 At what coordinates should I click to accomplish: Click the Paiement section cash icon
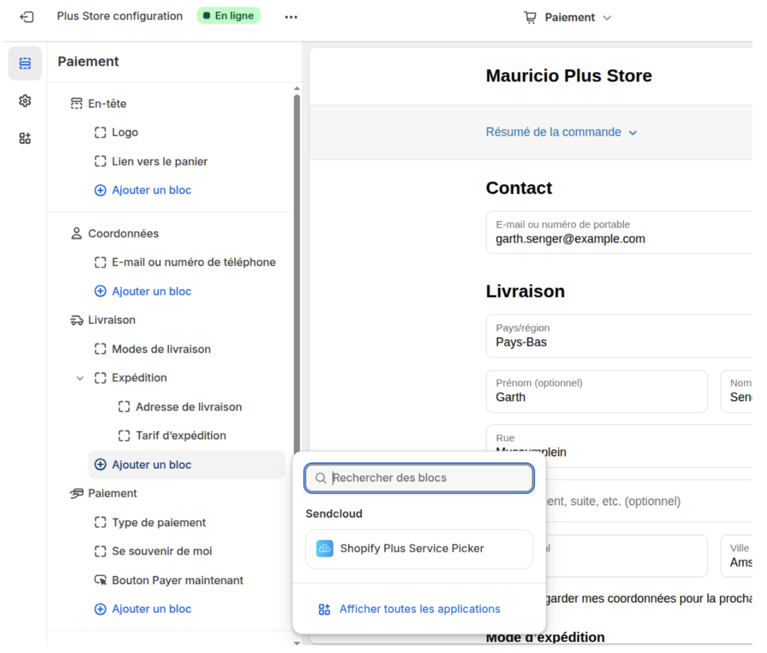click(76, 493)
